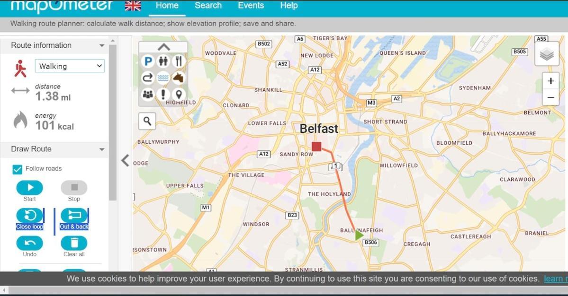Start drawing the route
This screenshot has height=296, width=568.
coord(30,188)
